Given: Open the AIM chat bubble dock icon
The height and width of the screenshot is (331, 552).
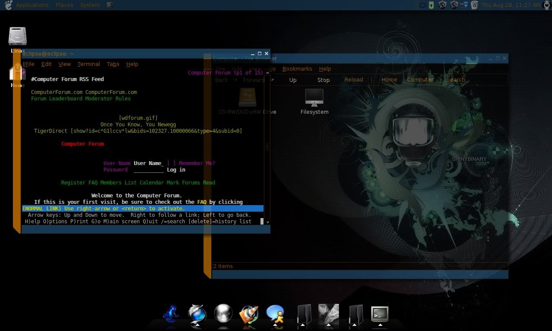Looking at the screenshot, I should [275, 314].
